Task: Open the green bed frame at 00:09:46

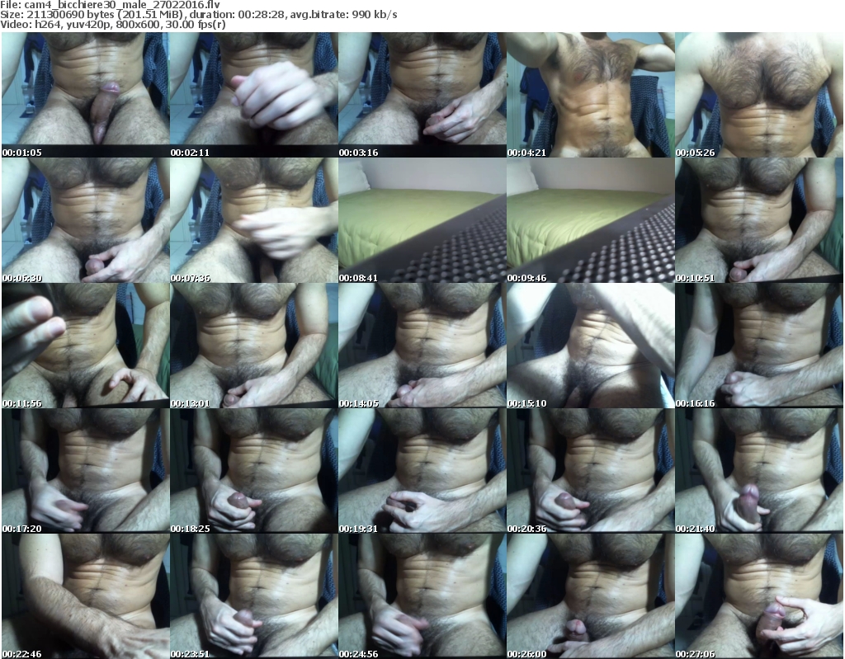Action: [591, 220]
